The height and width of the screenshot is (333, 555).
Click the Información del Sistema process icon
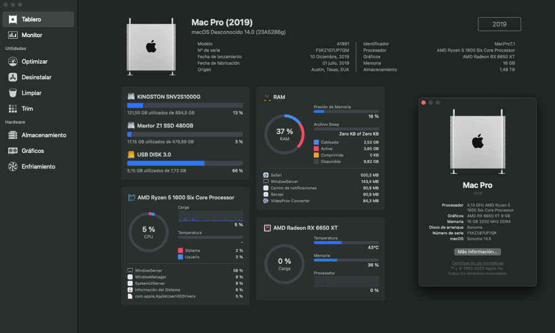[x=130, y=290]
